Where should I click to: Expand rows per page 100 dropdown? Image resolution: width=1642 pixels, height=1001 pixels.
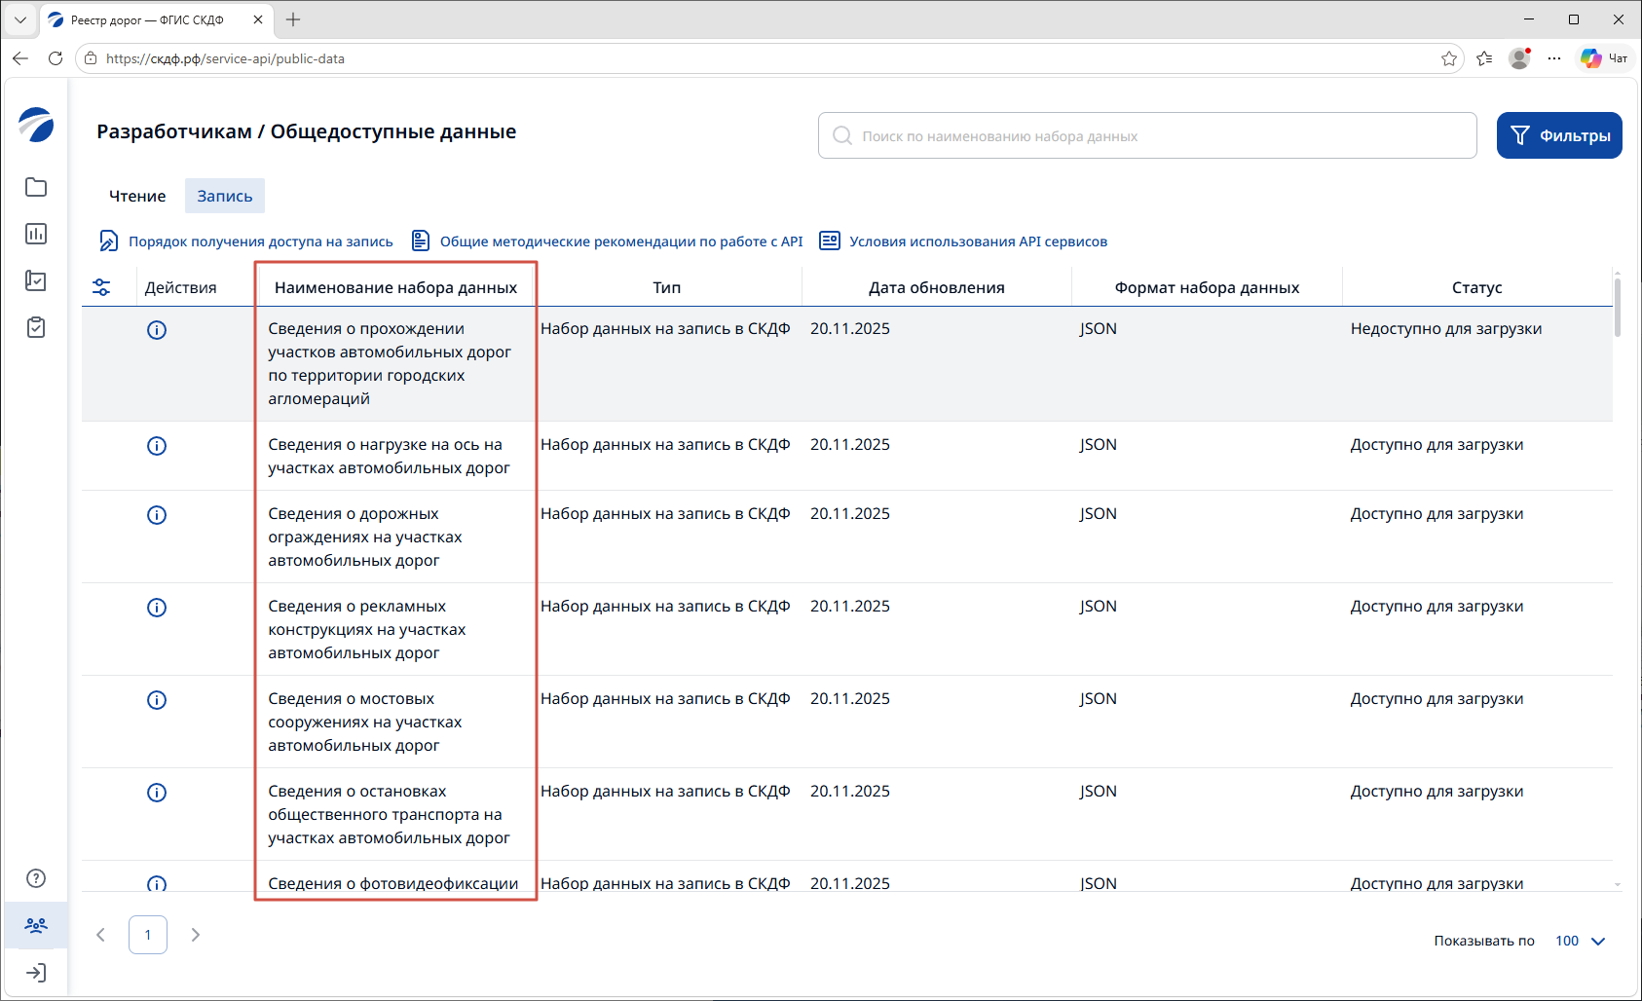click(1580, 941)
